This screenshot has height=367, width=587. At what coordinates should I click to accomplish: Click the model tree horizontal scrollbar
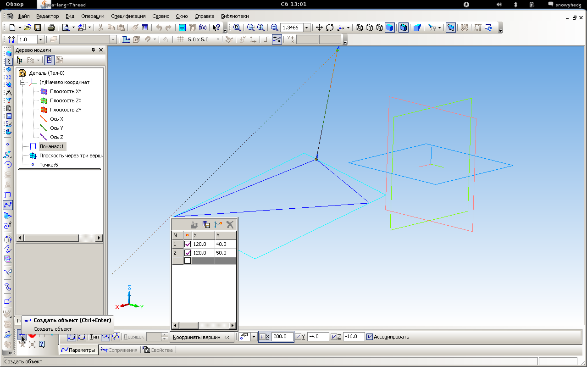pos(60,238)
